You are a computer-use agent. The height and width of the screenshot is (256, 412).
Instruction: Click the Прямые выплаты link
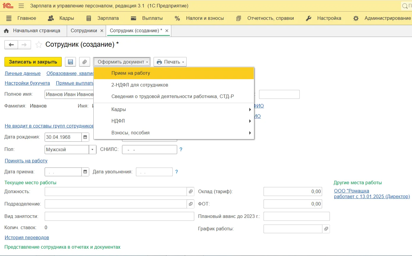click(x=74, y=83)
